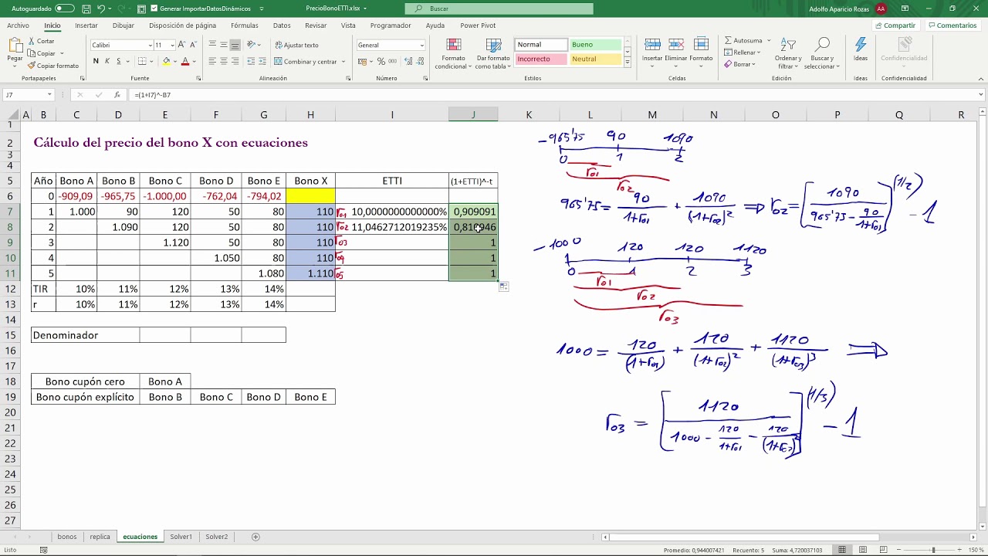
Task: Click the Compartir button
Action: pos(895,25)
